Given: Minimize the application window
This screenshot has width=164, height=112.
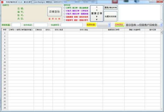Looking at the screenshot, I should [x=151, y=2].
